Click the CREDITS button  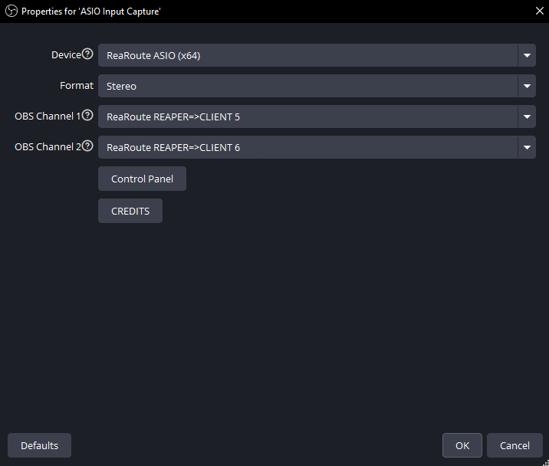[x=130, y=211]
